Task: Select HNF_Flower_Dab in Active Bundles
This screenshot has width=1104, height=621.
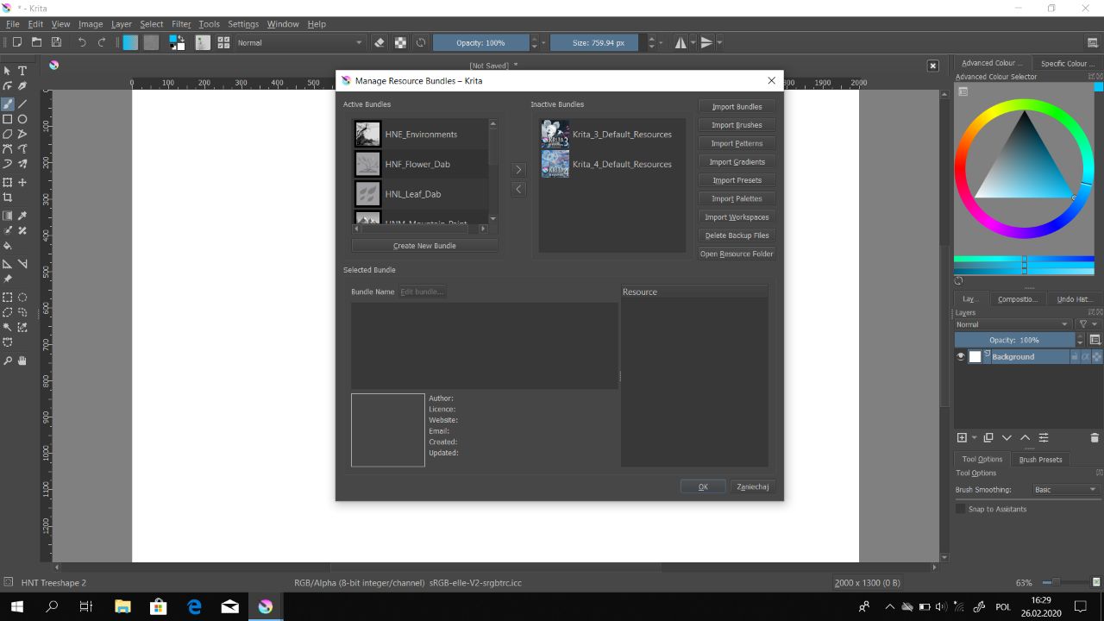Action: [421, 164]
